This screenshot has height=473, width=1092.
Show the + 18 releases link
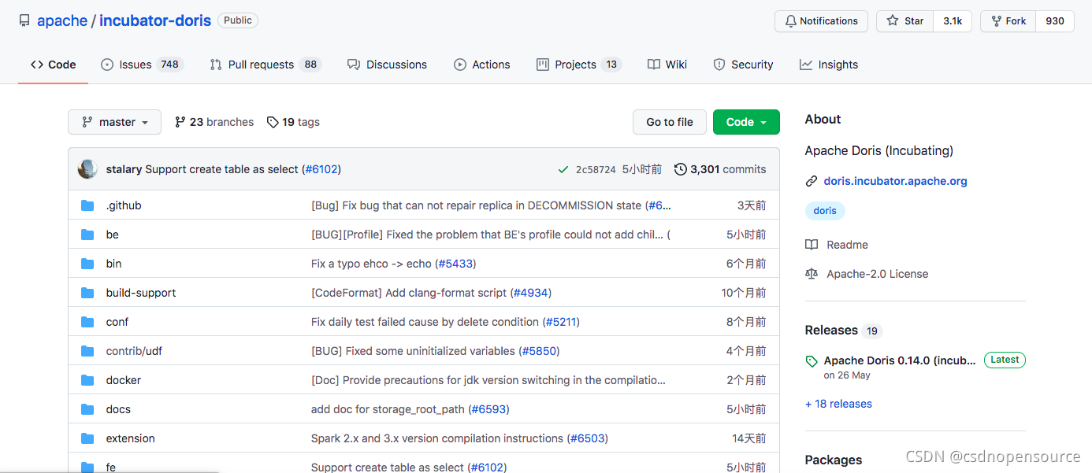tap(838, 404)
